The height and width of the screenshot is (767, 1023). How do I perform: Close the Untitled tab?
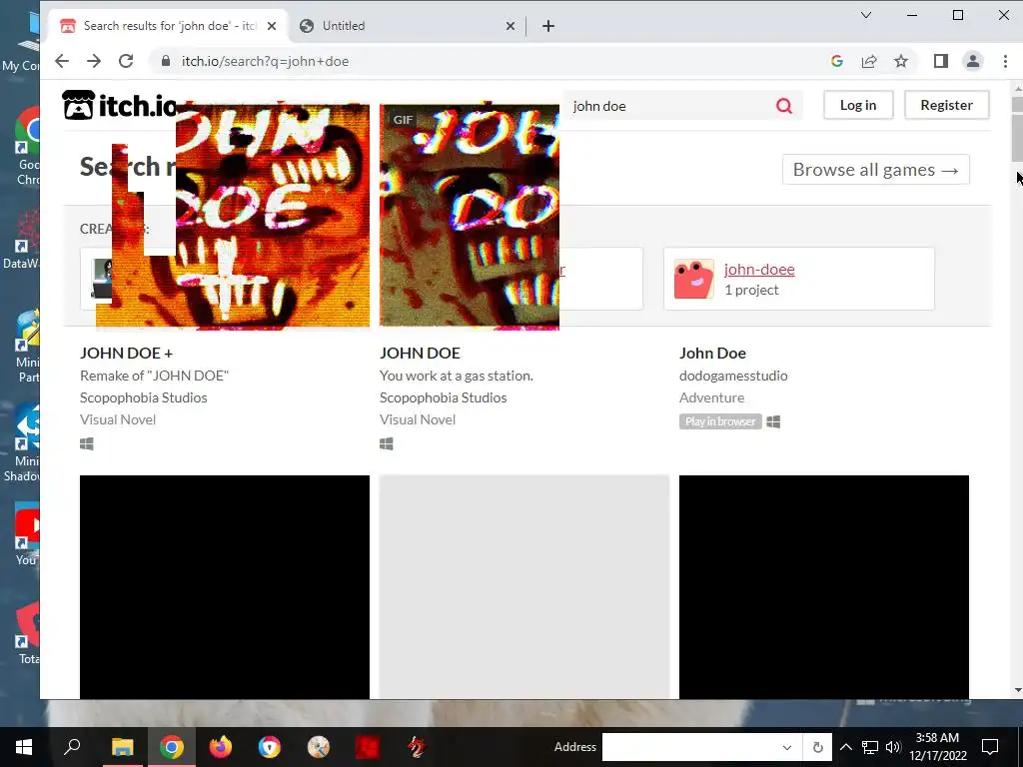coord(511,26)
